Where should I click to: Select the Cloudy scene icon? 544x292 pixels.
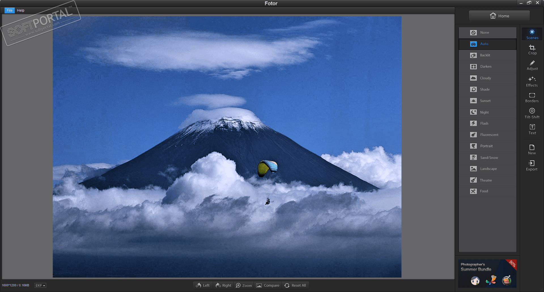click(x=473, y=78)
